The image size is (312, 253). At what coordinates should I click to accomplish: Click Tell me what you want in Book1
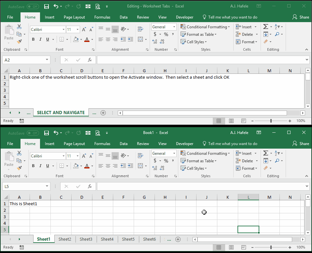click(x=230, y=144)
